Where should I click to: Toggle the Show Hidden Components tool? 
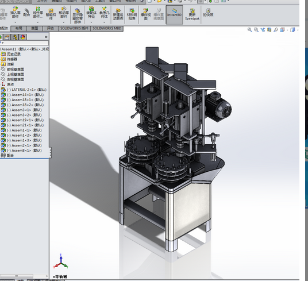78,16
